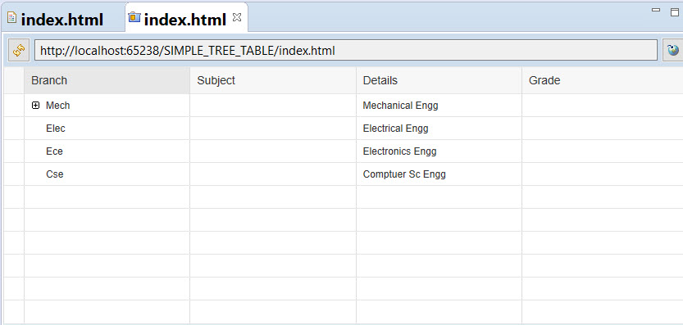The image size is (683, 325).
Task: Click the globe go icon right of URL bar
Action: [x=673, y=51]
